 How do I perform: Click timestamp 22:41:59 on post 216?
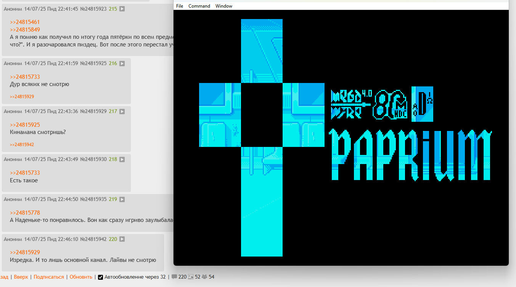(x=68, y=64)
